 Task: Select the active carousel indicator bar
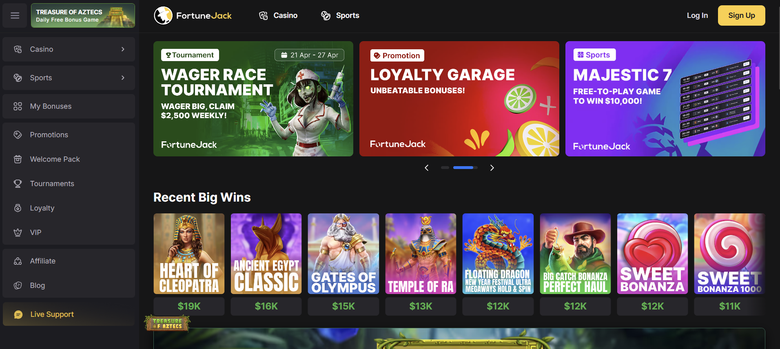pyautogui.click(x=463, y=168)
